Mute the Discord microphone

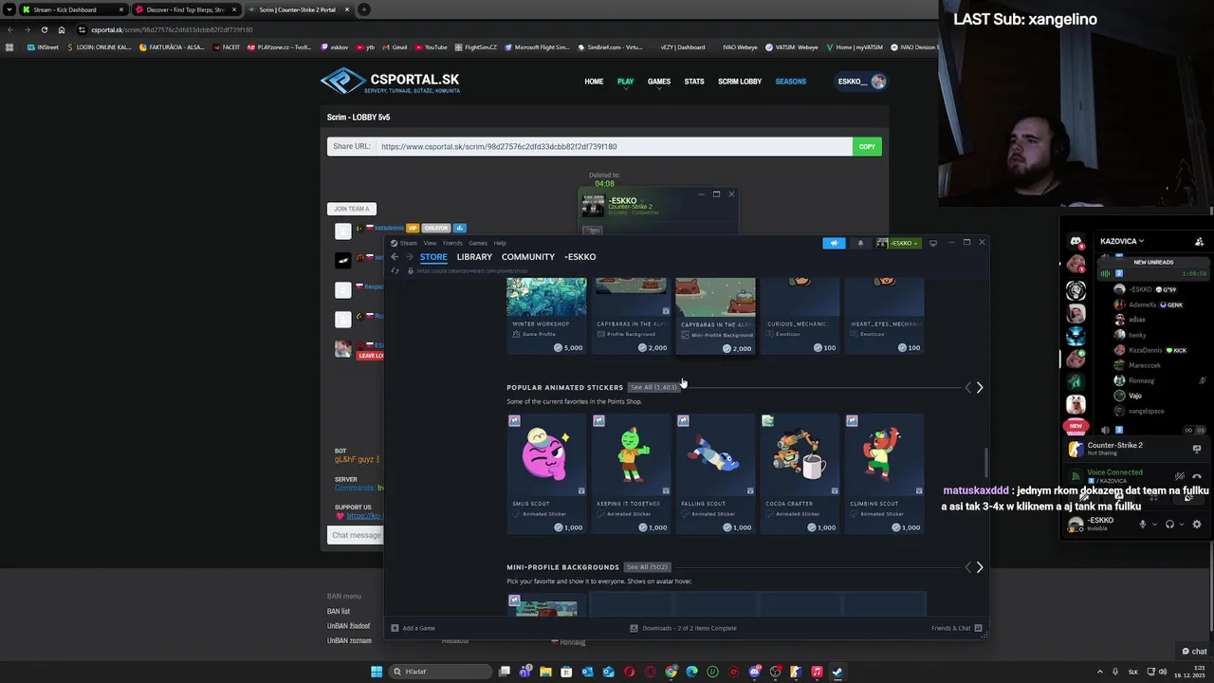[1143, 524]
